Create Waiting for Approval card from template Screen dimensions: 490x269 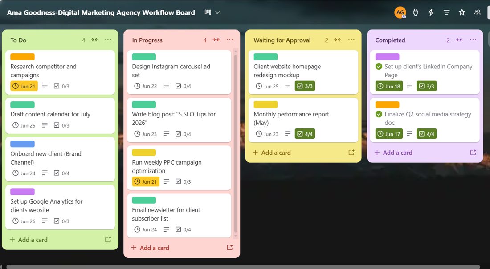click(x=351, y=153)
